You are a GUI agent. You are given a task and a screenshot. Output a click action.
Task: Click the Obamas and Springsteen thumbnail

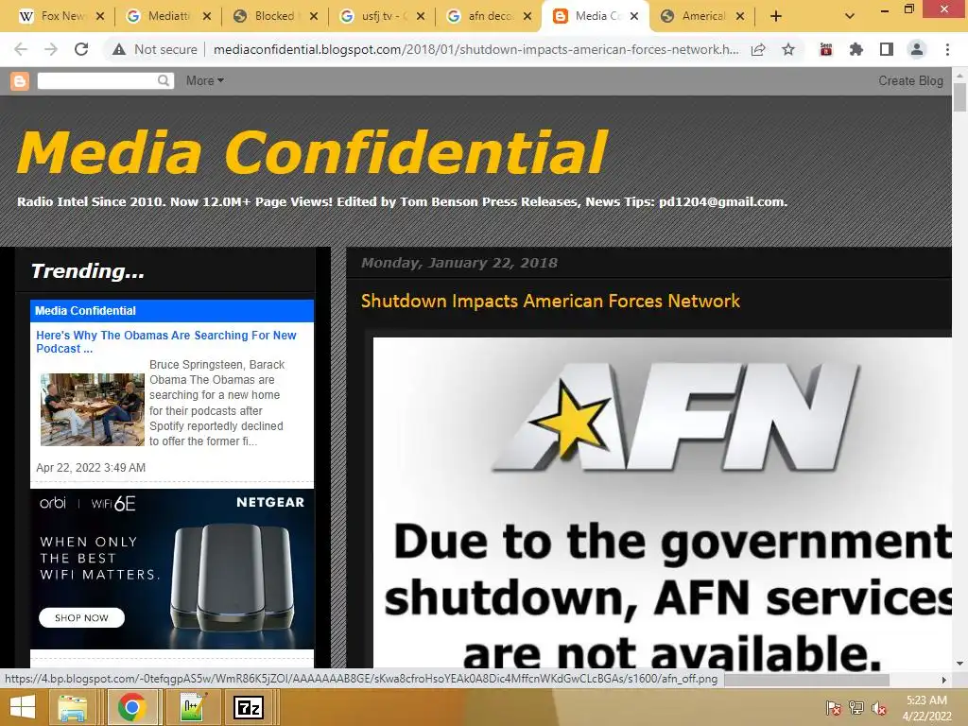(93, 409)
